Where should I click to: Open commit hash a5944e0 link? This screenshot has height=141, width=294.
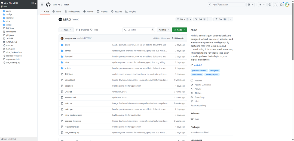coord(156,38)
